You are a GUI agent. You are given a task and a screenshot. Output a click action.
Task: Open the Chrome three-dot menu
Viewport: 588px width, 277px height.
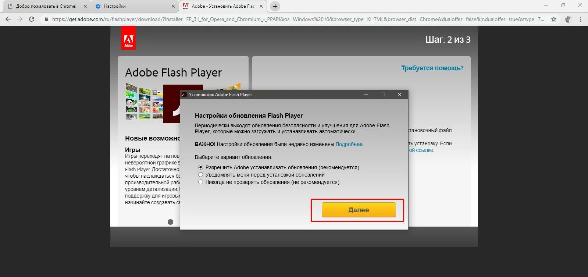pos(580,19)
